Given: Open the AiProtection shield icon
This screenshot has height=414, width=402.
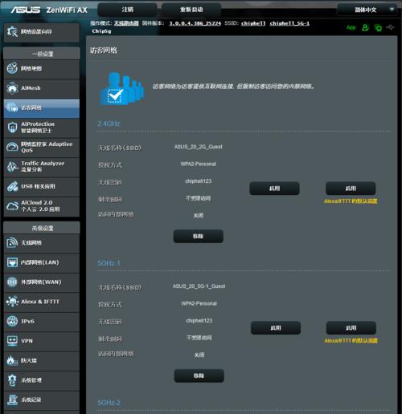Looking at the screenshot, I should 12,128.
